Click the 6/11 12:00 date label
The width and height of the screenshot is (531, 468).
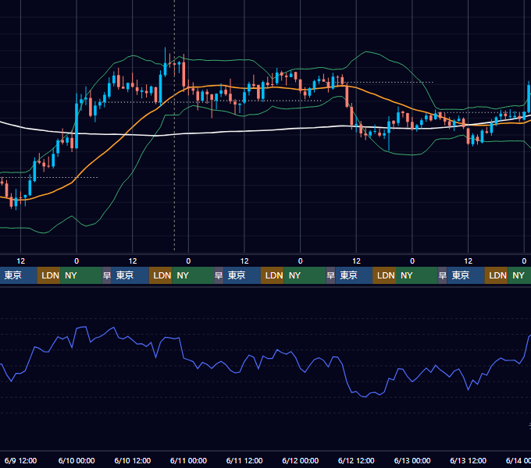pos(244,460)
